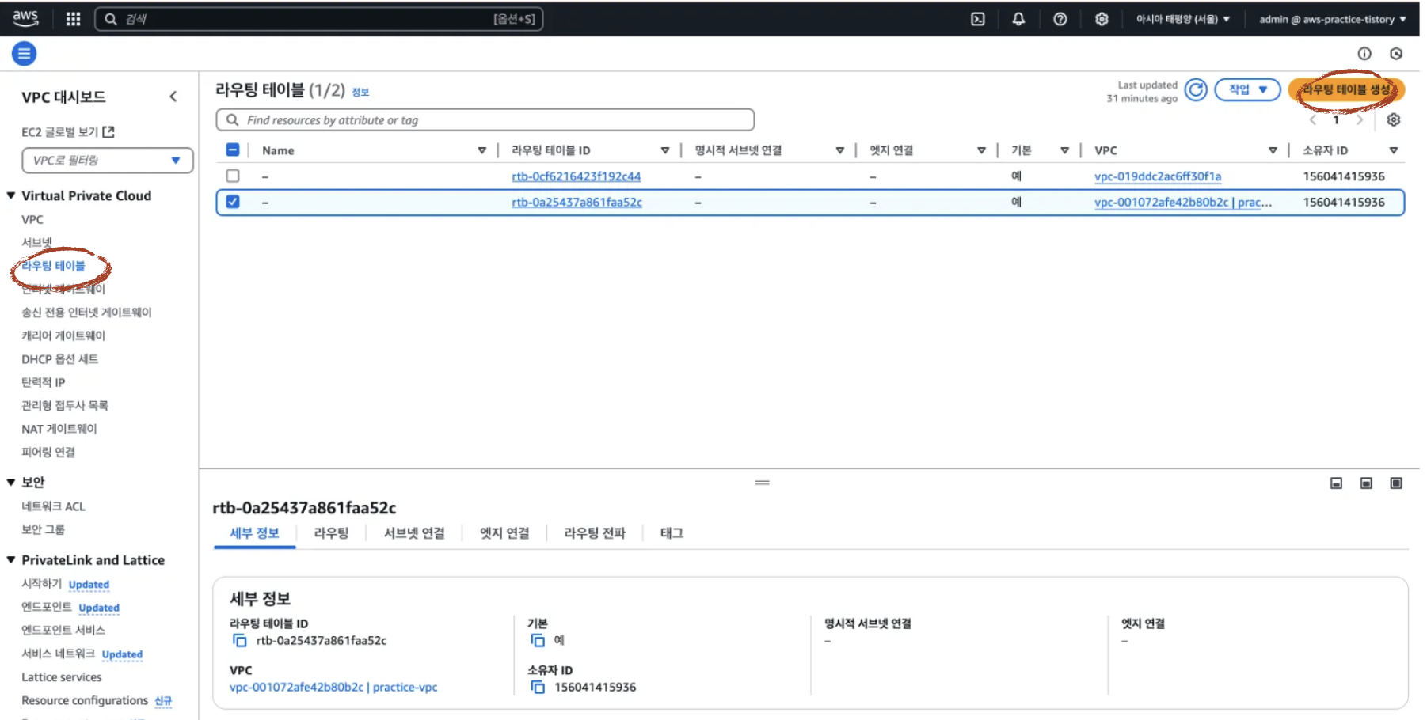Viewport: 1427px width, 720px height.
Task: Toggle the blue hamburger navigation menu
Action: (x=25, y=54)
